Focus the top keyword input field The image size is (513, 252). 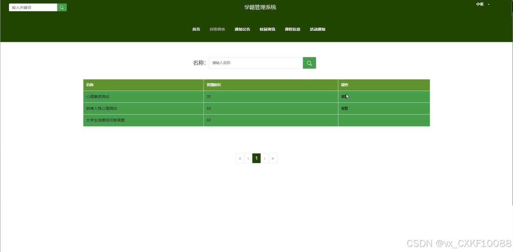[x=33, y=7]
